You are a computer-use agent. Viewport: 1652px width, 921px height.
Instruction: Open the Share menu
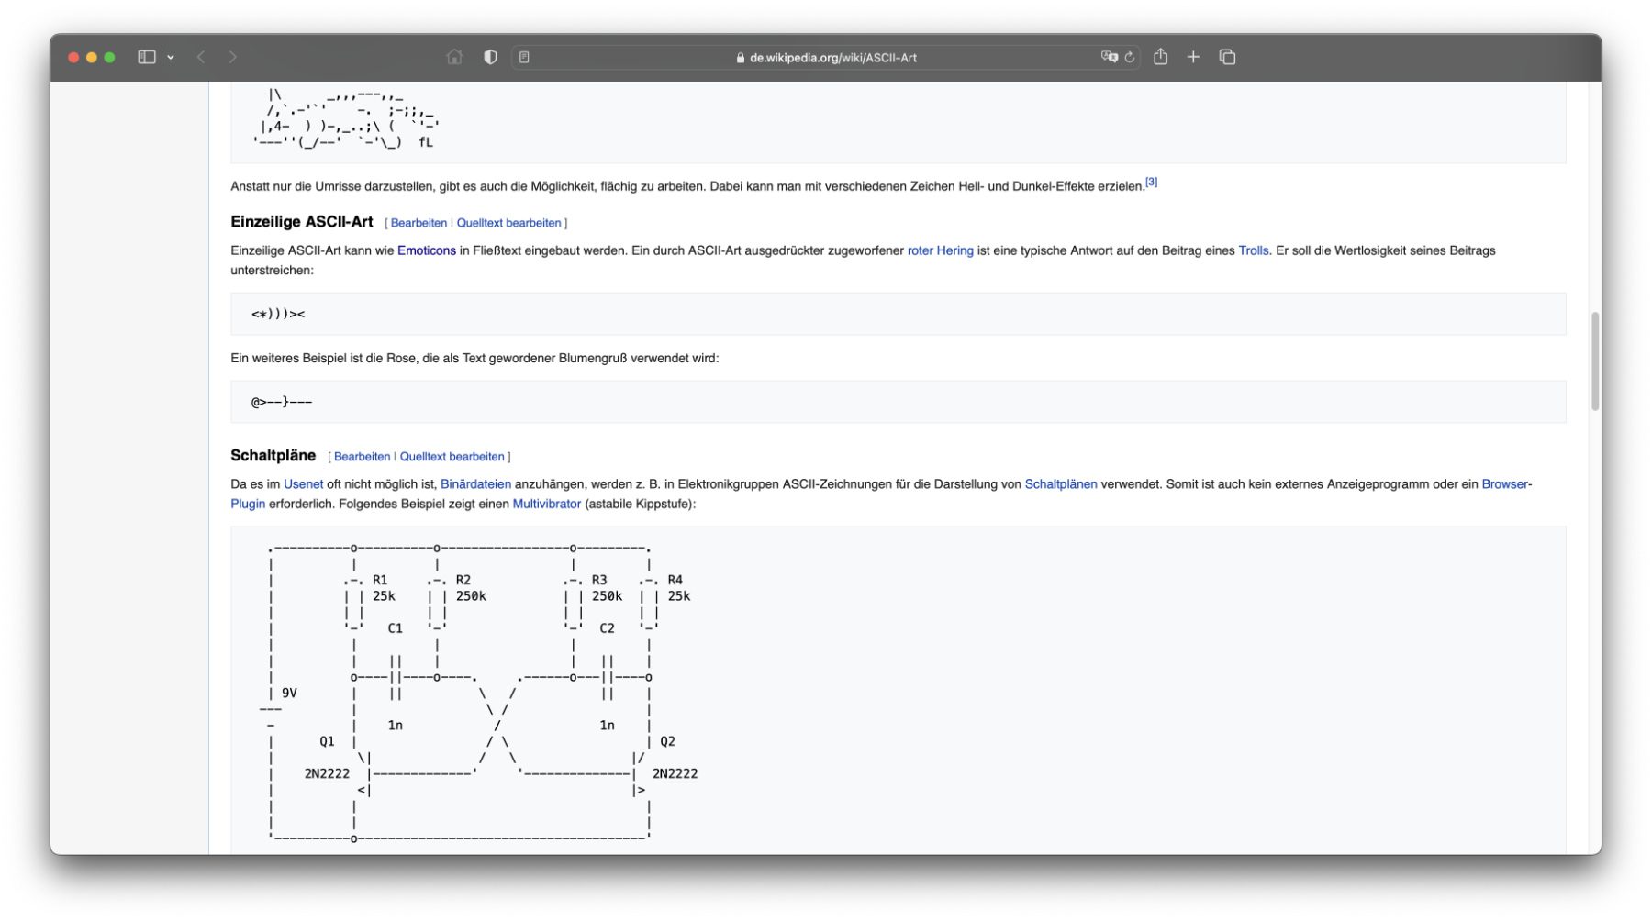pyautogui.click(x=1161, y=57)
